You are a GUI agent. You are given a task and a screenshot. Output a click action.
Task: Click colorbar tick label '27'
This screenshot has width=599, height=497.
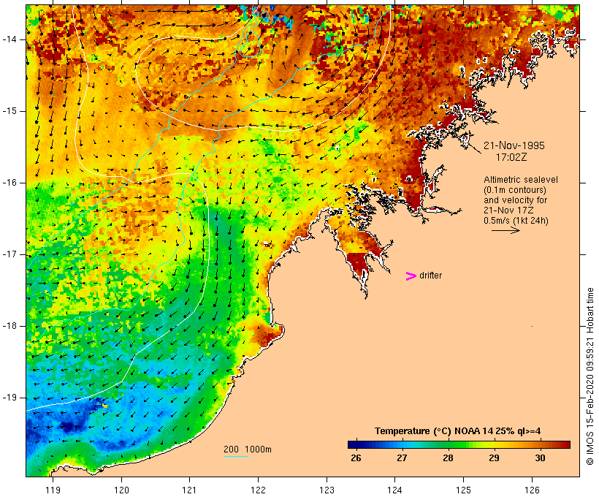coord(402,458)
